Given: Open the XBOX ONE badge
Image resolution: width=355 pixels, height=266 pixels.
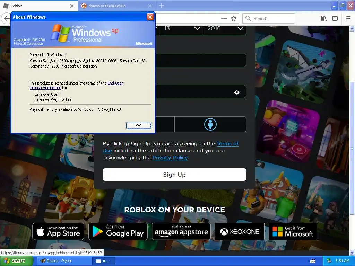Looking at the screenshot, I should [240, 231].
